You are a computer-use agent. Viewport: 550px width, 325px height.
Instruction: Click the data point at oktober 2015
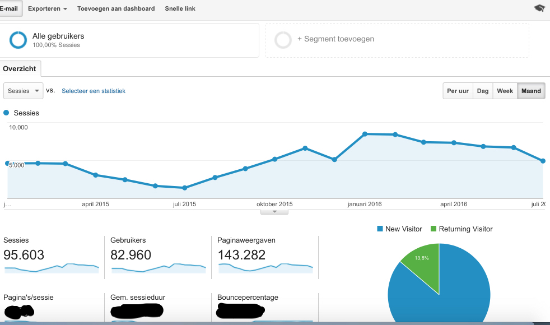[x=274, y=159]
